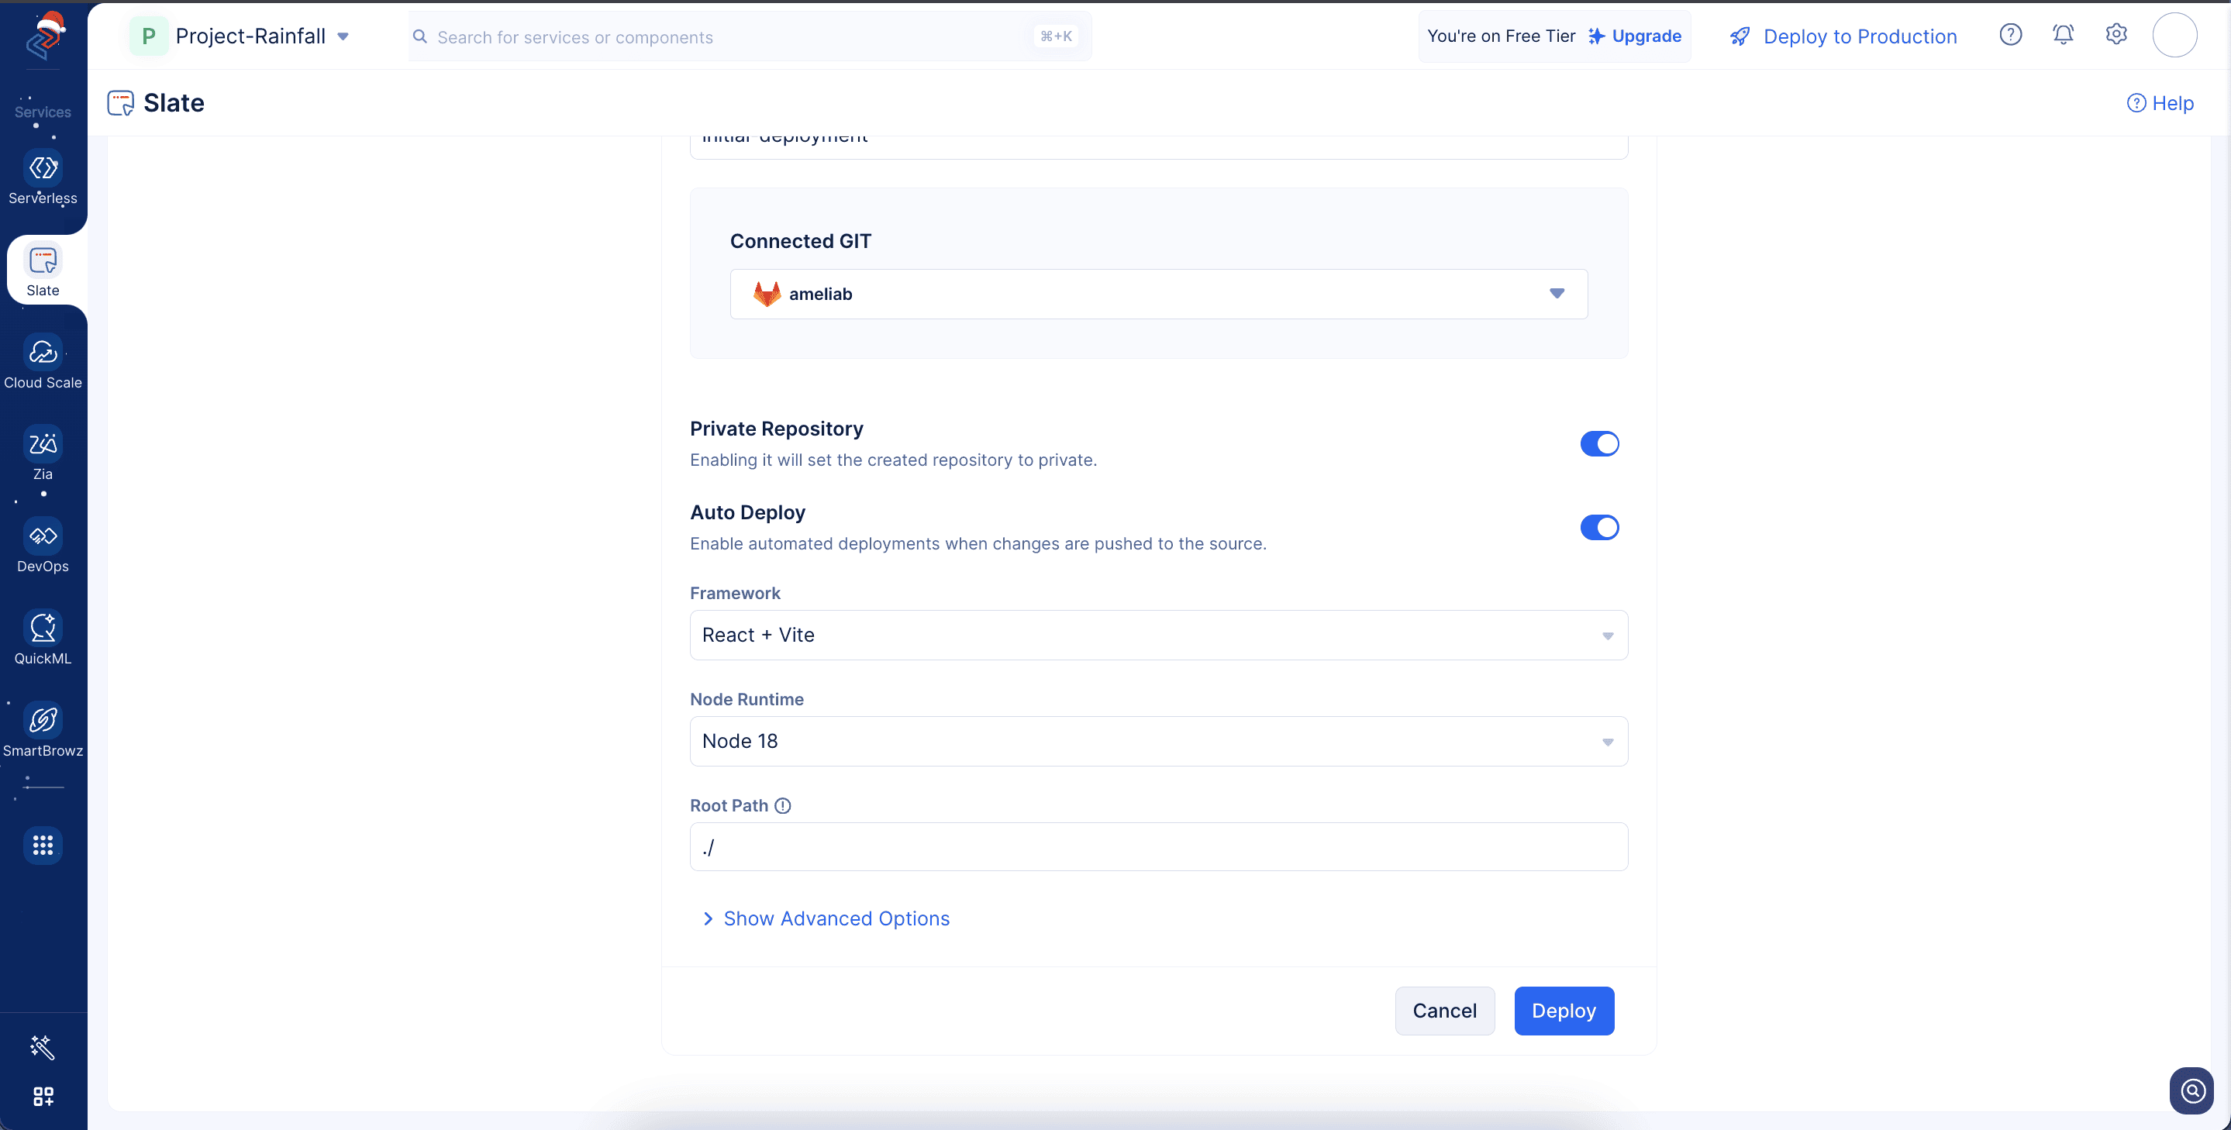Open SmartBrowz from the sidebar
This screenshot has height=1130, width=2231.
43,731
